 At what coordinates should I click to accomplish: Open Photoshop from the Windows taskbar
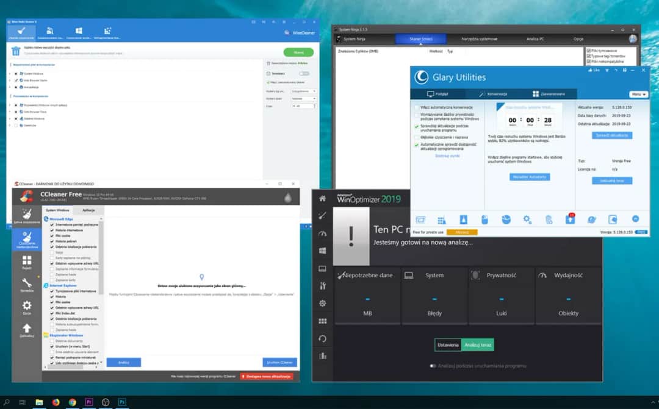[122, 402]
